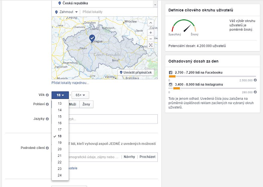Select Ženy gender button
The image size is (263, 187).
tap(86, 104)
